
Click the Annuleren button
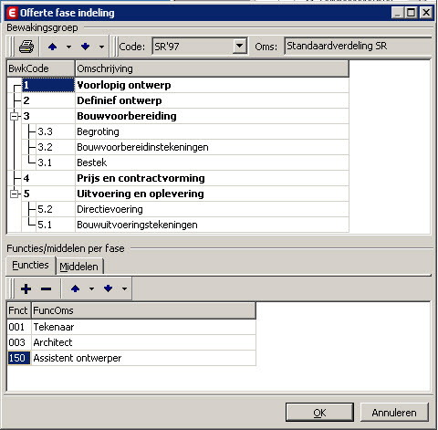point(394,413)
